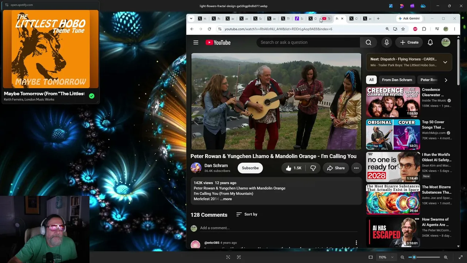The height and width of the screenshot is (263, 467).
Task: Go to YouTube home via the logo
Action: click(218, 42)
